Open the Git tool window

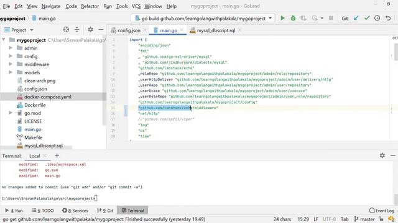tap(105, 211)
